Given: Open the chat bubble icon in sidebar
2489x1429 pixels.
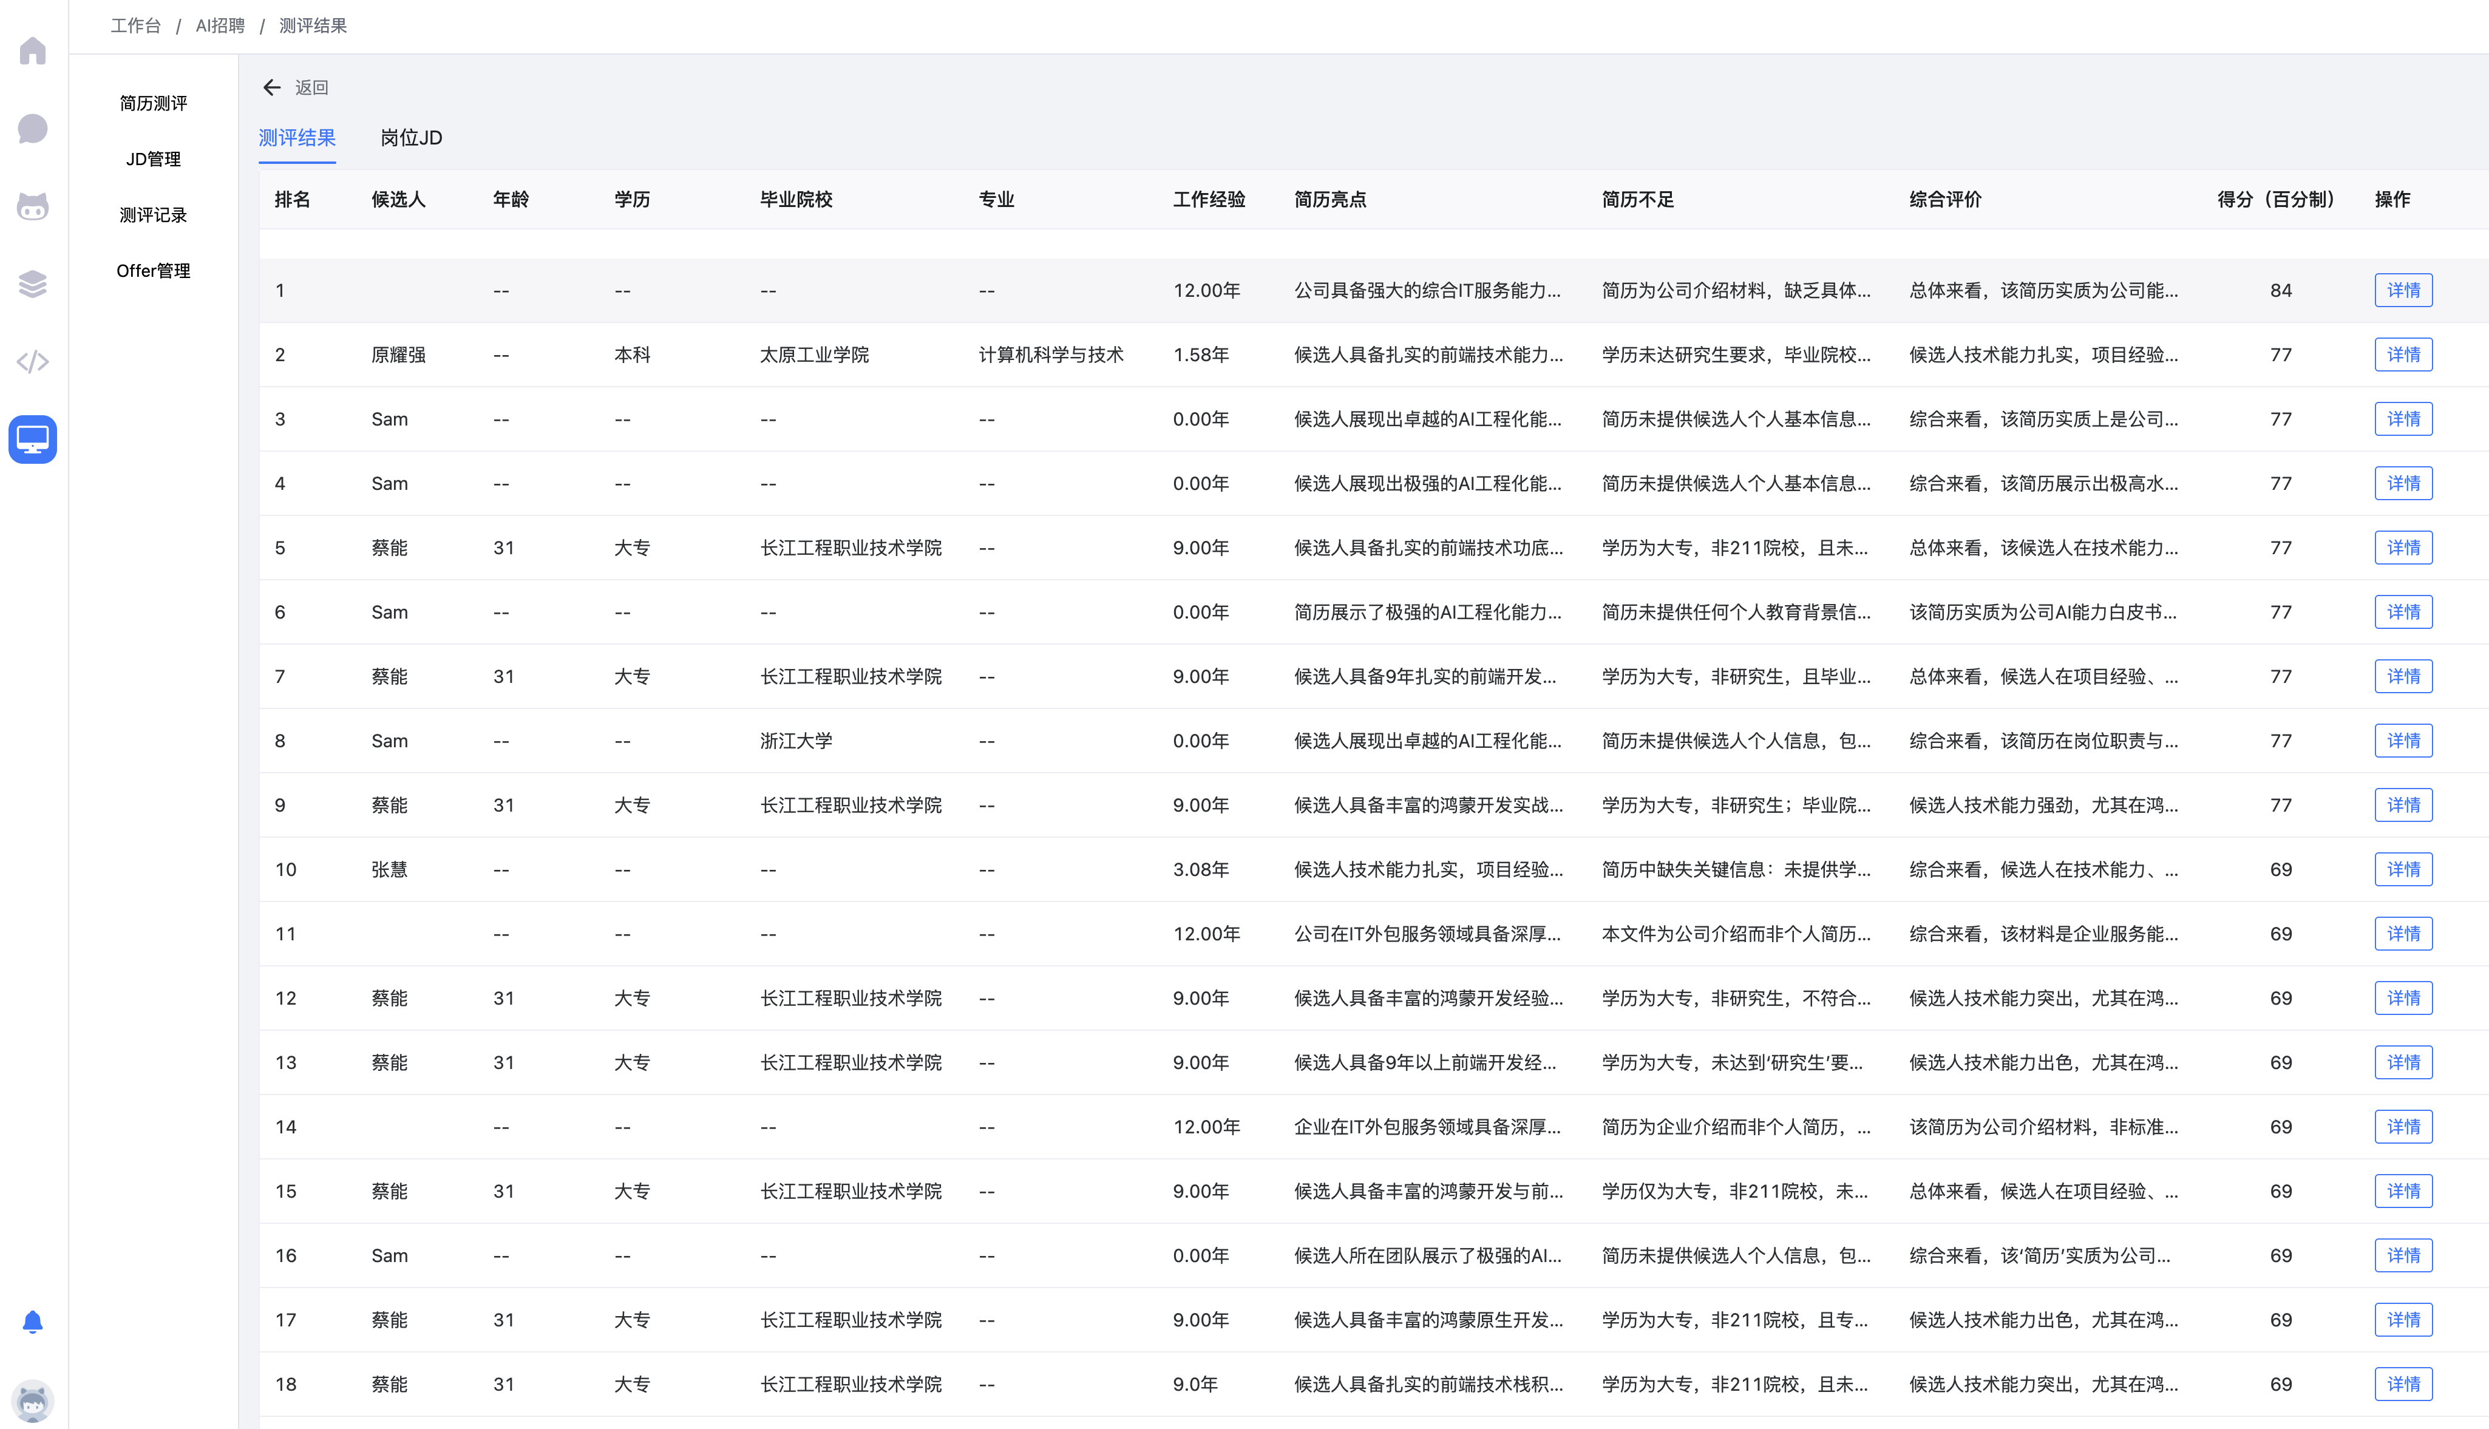Looking at the screenshot, I should pyautogui.click(x=32, y=129).
